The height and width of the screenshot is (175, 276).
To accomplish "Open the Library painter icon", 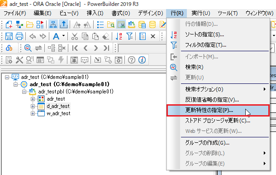I will point(132,24).
